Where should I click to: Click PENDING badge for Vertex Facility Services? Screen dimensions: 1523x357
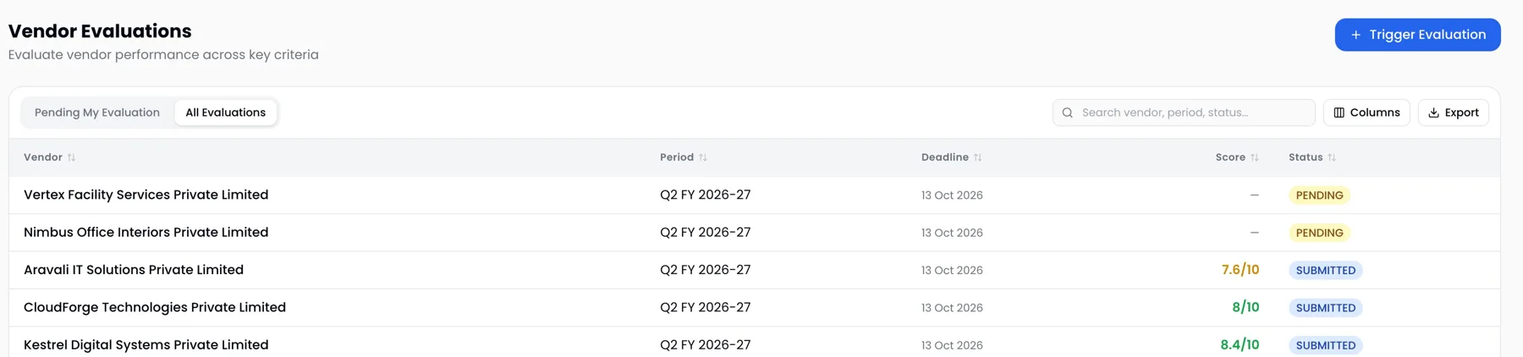tap(1319, 195)
